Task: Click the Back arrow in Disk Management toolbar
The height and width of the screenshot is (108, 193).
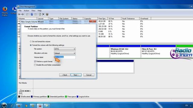Action: (19, 14)
